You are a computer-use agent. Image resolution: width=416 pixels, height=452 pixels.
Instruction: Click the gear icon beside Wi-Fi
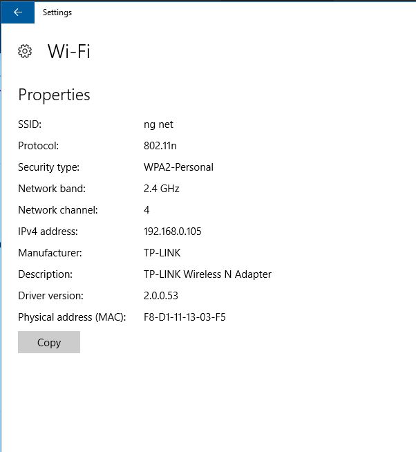coord(25,52)
